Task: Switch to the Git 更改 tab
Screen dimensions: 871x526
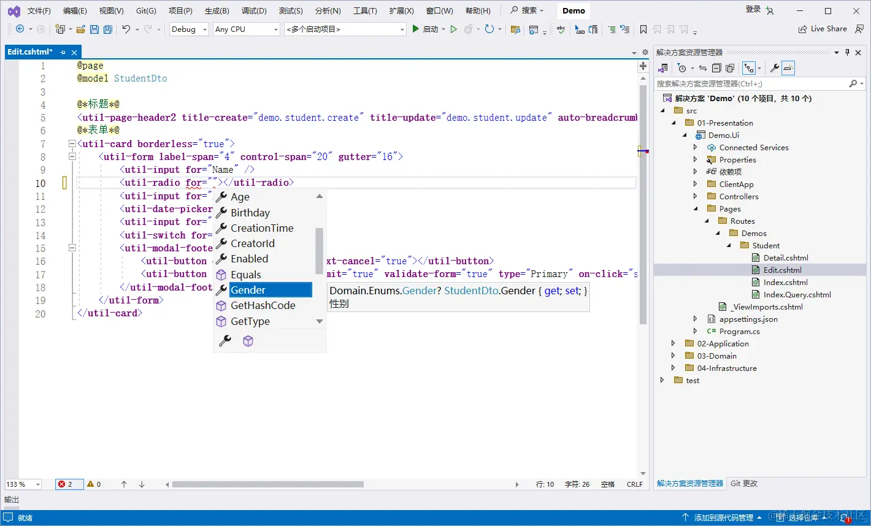Action: tap(744, 483)
